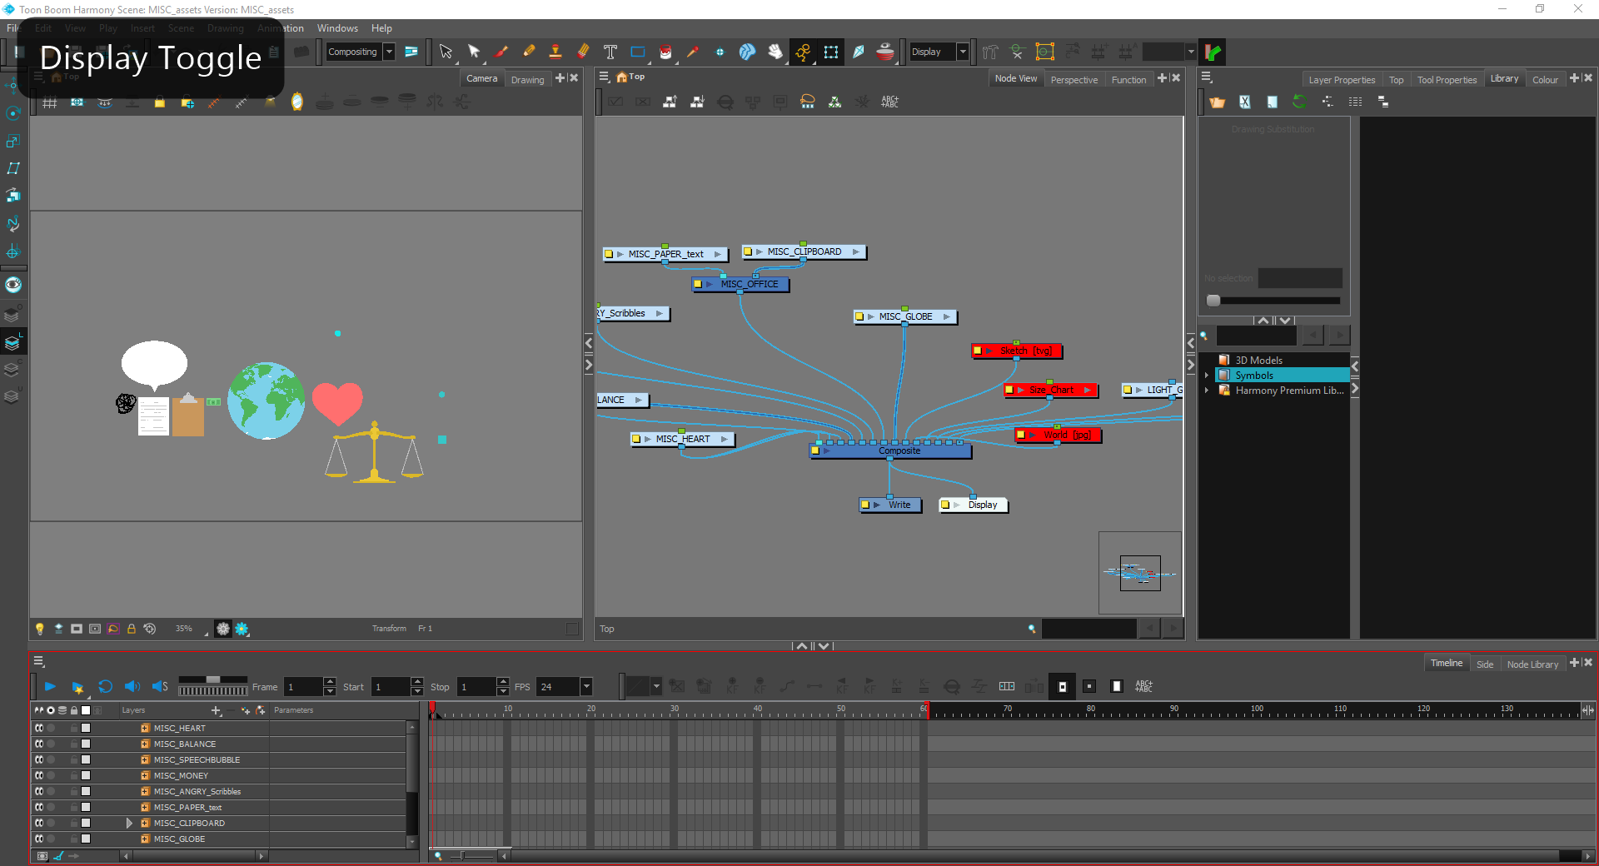This screenshot has height=866, width=1599.
Task: Toggle the Loop playback button
Action: coord(105,687)
